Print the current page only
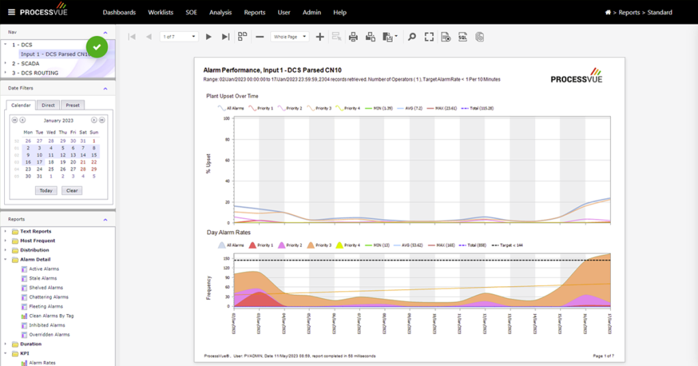The width and height of the screenshot is (698, 366). (370, 37)
